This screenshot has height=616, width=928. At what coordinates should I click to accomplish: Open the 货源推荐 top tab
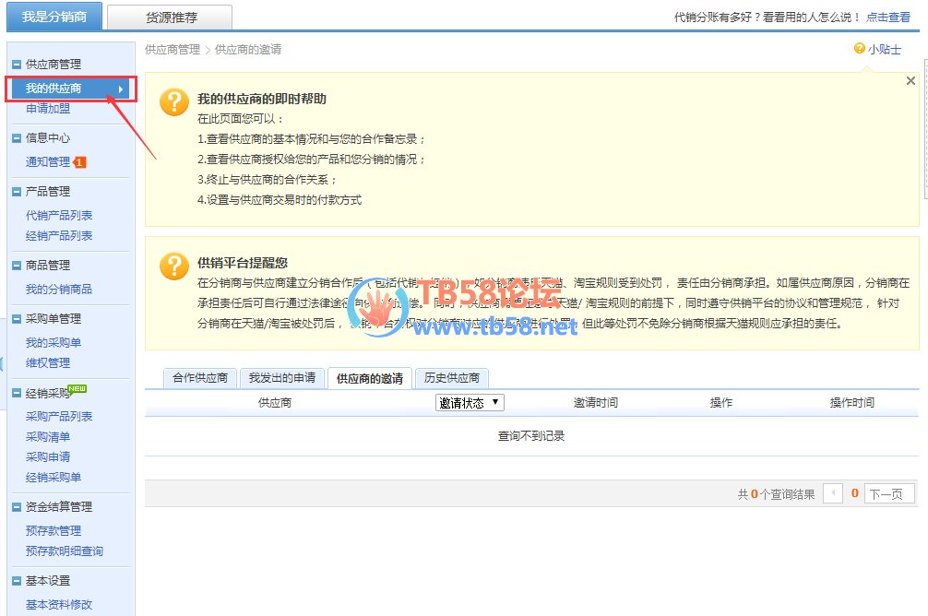click(x=170, y=18)
